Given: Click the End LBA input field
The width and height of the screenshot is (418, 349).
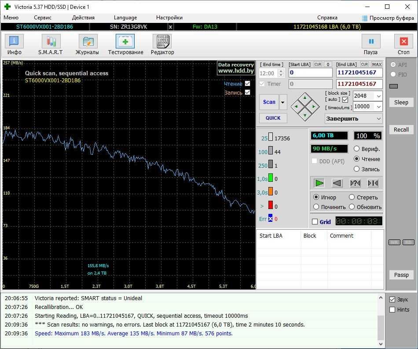Looking at the screenshot, I should (x=359, y=73).
